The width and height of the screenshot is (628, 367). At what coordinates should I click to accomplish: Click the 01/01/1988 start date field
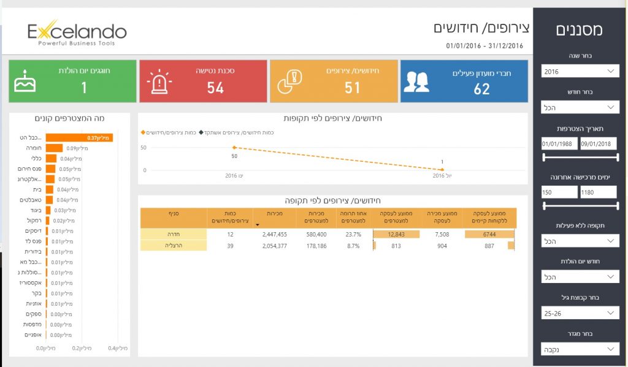(560, 144)
